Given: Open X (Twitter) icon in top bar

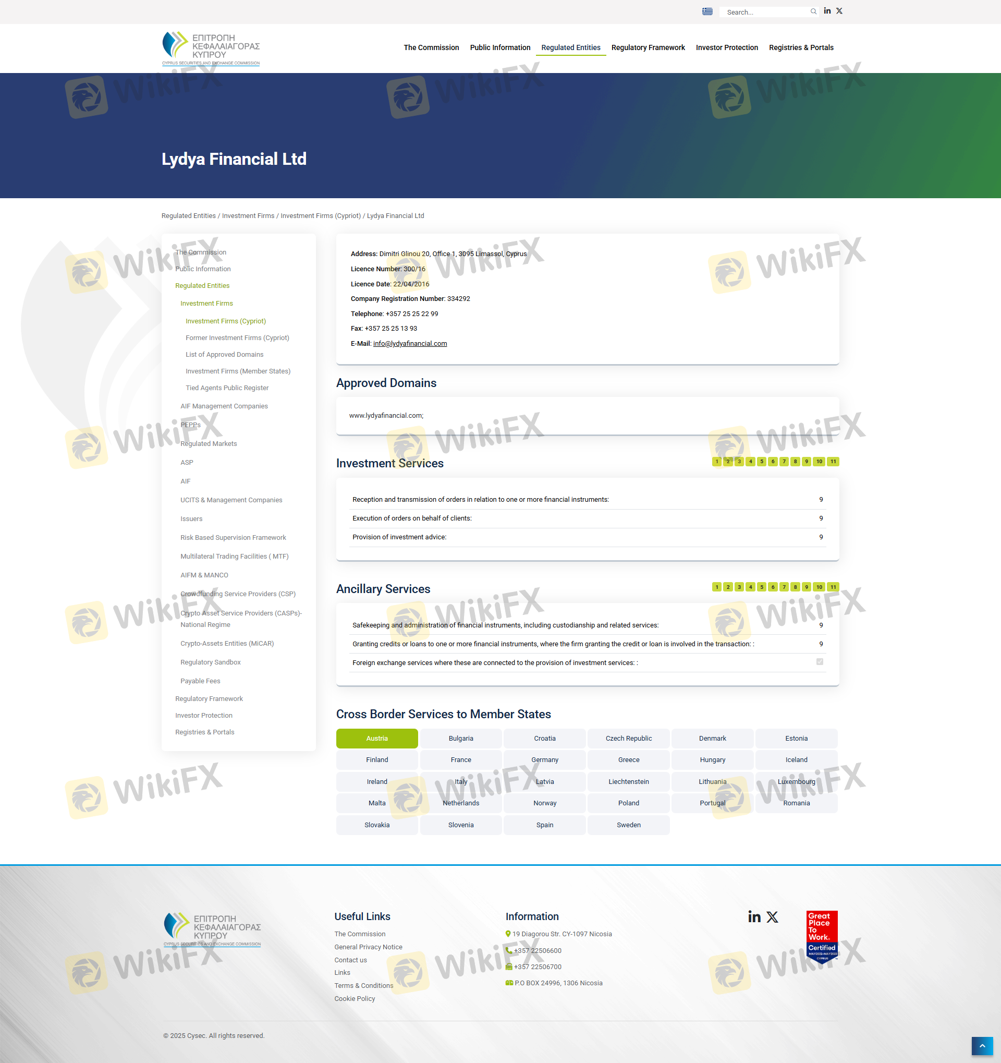Looking at the screenshot, I should coord(839,11).
